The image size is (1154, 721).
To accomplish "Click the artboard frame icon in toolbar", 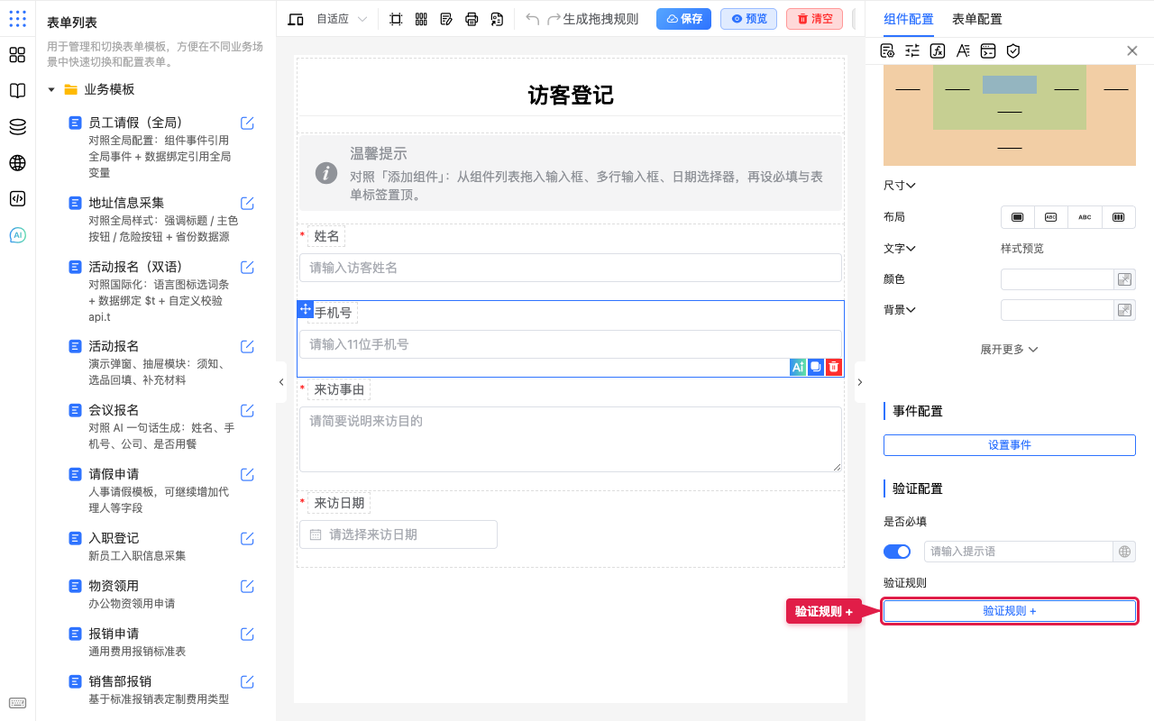I will pos(396,19).
